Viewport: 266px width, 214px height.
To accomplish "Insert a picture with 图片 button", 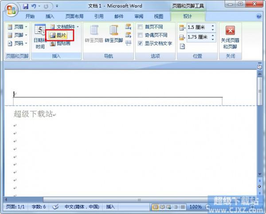I will tap(58, 35).
